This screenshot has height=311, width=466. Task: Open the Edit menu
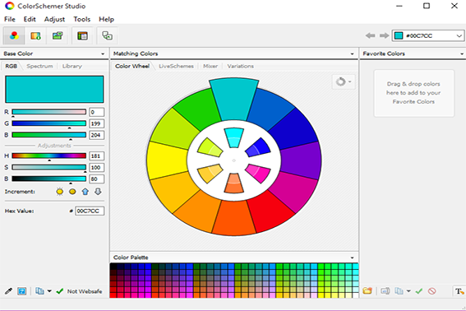[30, 19]
